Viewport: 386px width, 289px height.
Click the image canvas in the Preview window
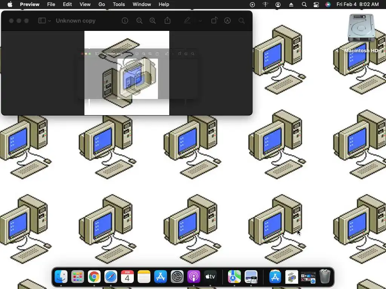[127, 73]
